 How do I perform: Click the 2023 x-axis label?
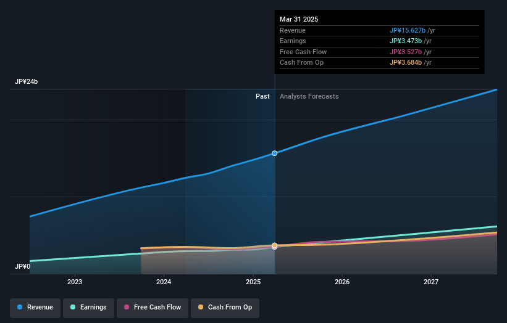(x=75, y=282)
